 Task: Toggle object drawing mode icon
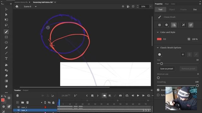click(160, 25)
